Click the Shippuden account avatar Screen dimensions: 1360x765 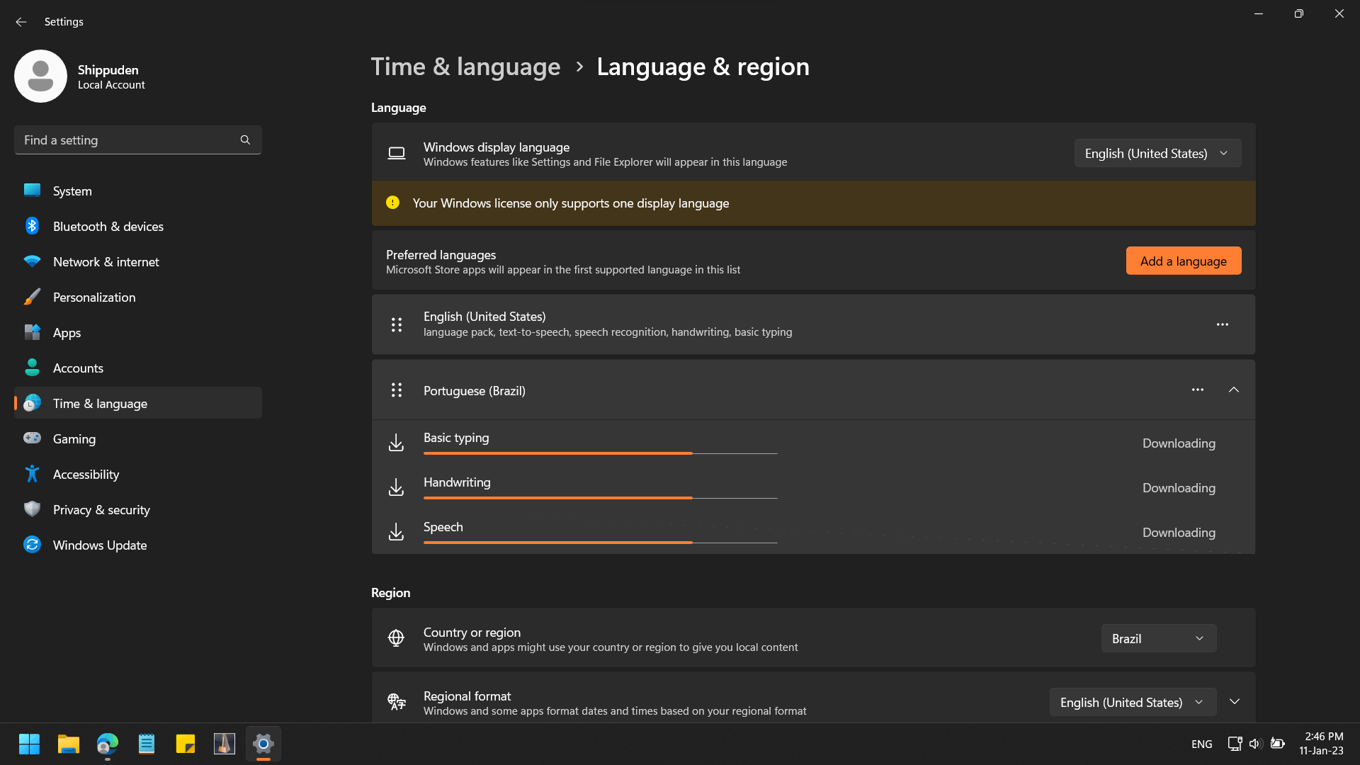pos(40,76)
